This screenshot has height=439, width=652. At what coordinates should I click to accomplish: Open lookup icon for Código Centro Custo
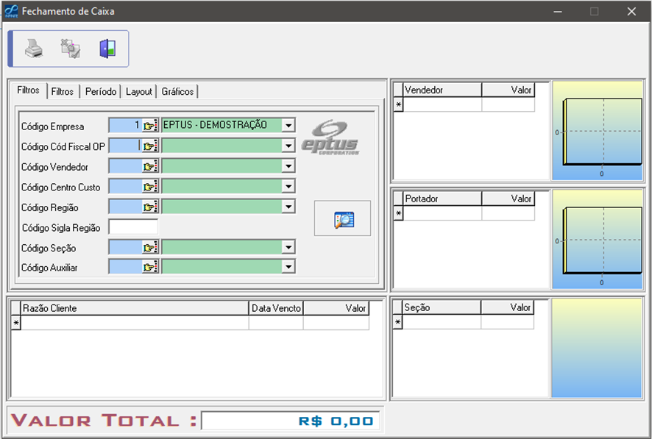point(151,187)
